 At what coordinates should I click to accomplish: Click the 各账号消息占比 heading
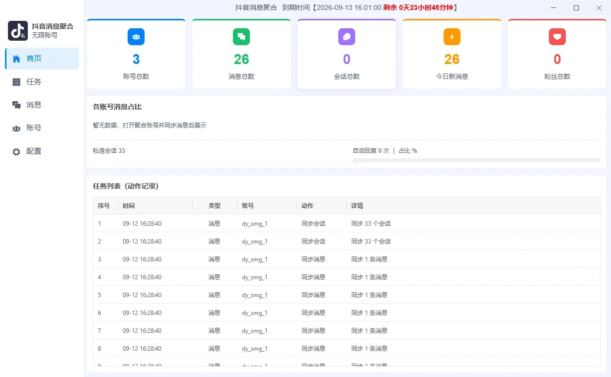pos(117,107)
